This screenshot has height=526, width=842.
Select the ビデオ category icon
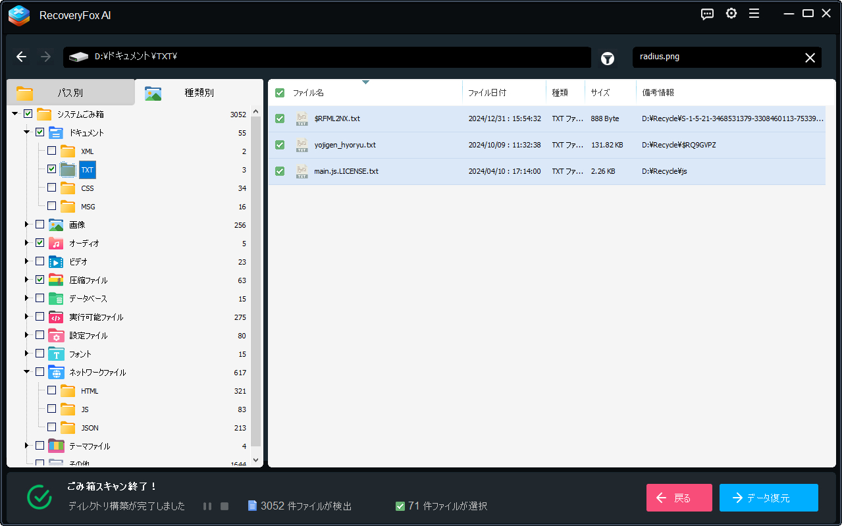56,261
